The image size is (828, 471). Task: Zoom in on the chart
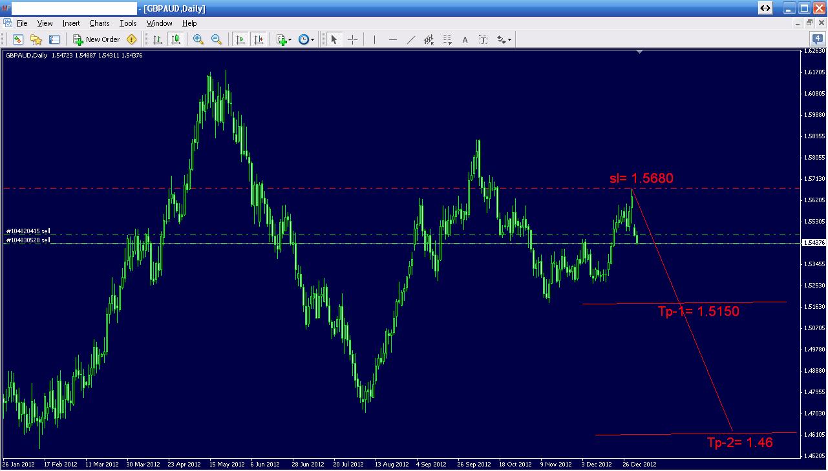[x=198, y=39]
